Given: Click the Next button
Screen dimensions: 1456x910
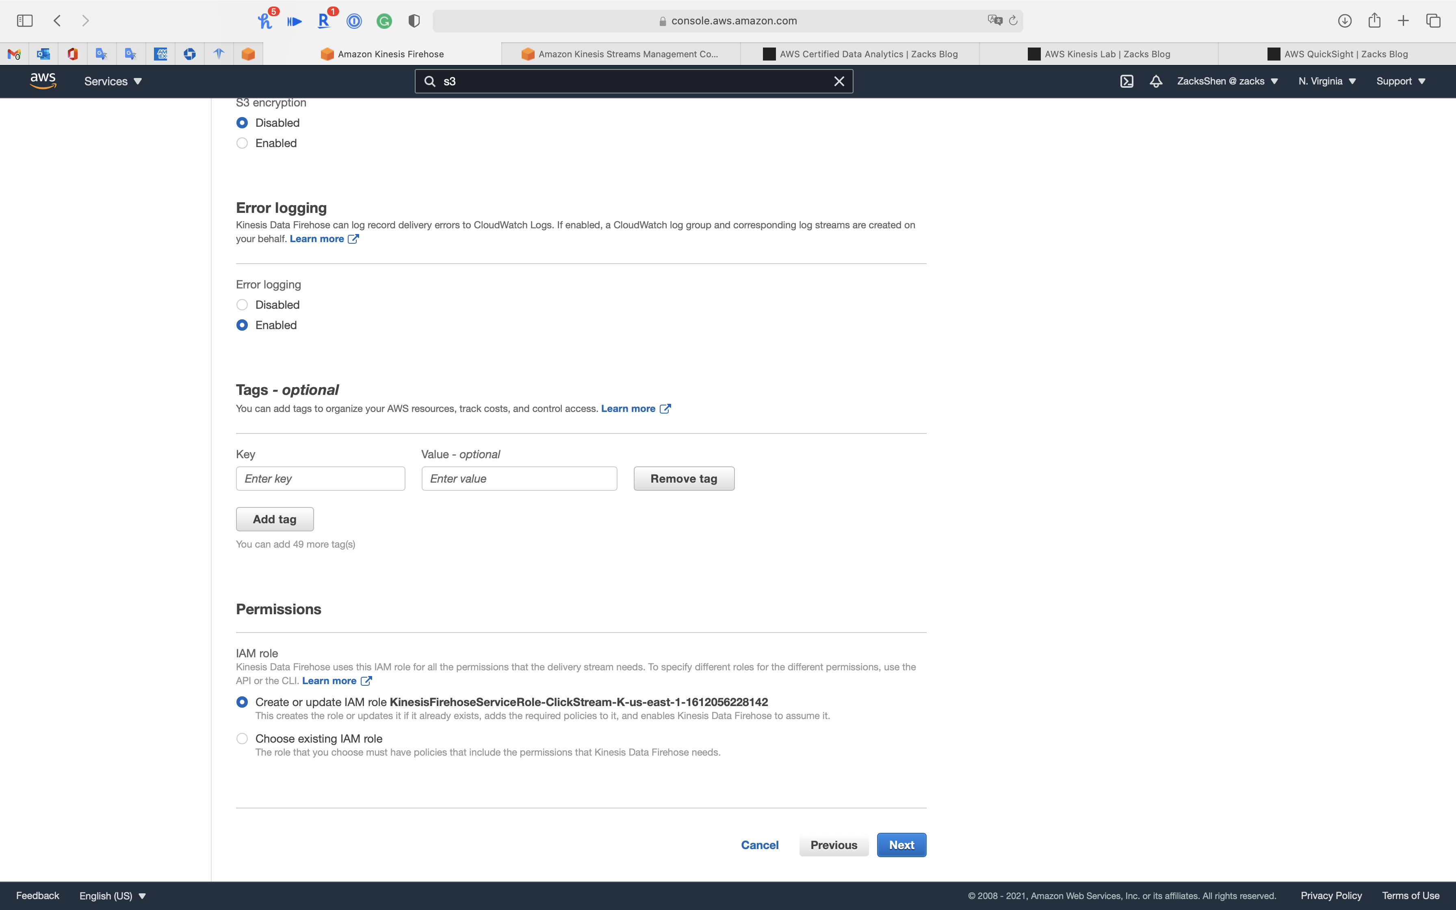Looking at the screenshot, I should [901, 845].
